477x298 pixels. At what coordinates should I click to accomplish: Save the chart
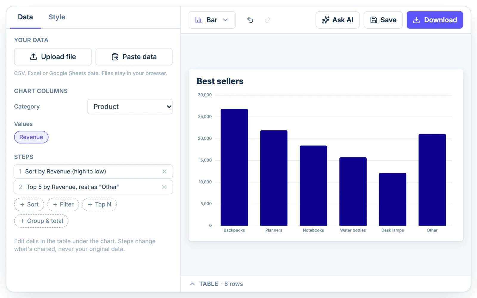click(383, 20)
